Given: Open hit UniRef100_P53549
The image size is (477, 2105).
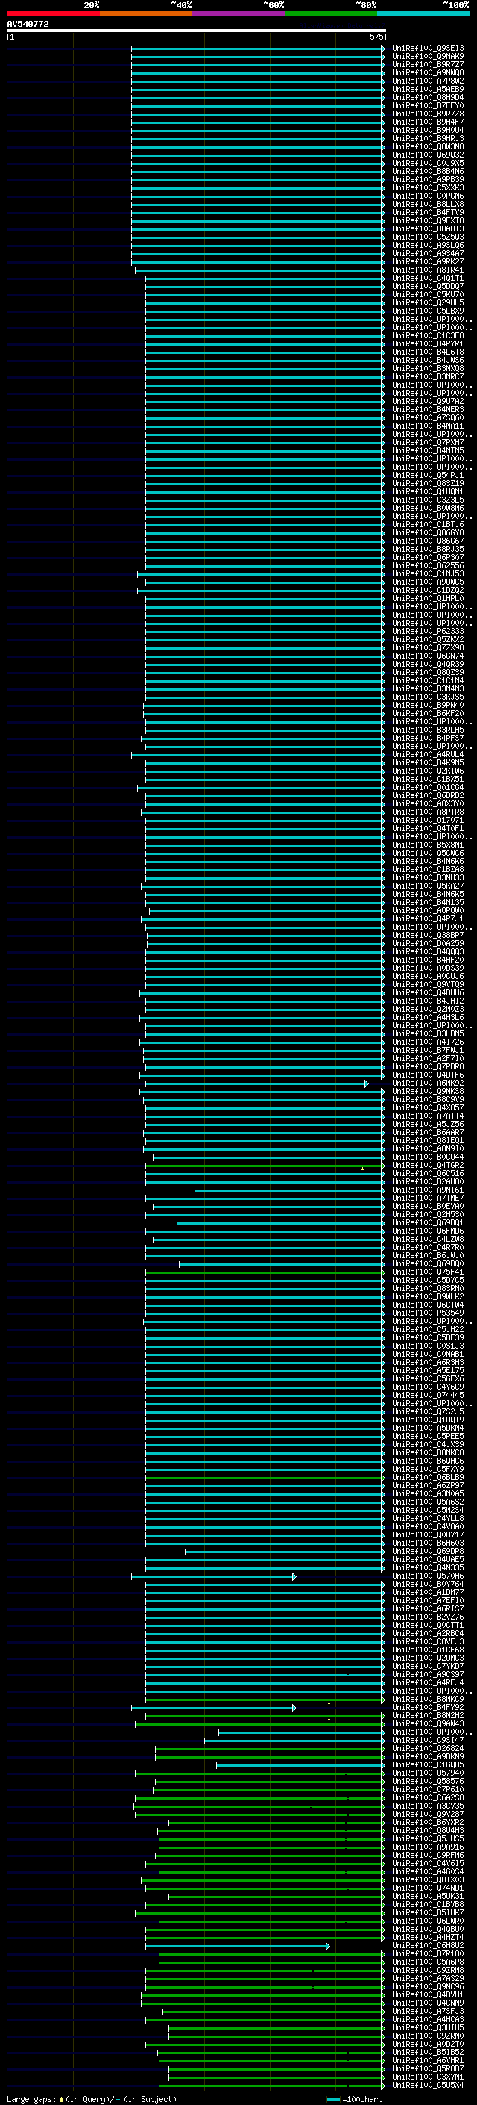Looking at the screenshot, I should [428, 1313].
